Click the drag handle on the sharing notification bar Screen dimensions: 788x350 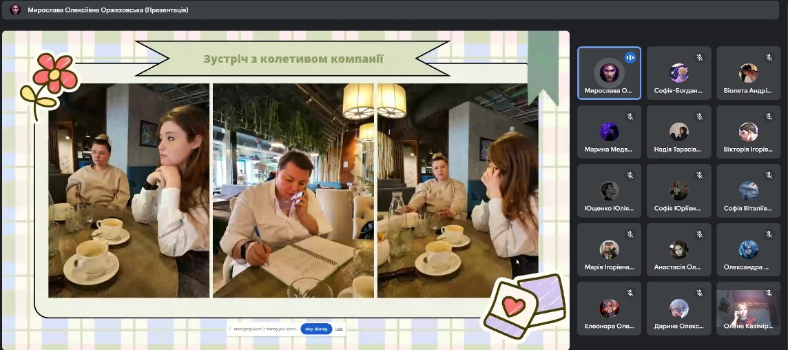[231, 329]
